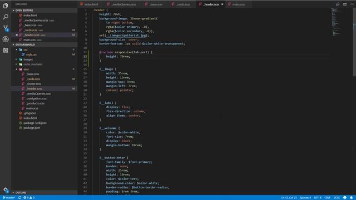Open style.css in the css folder
The width and height of the screenshot is (356, 200).
31,54
